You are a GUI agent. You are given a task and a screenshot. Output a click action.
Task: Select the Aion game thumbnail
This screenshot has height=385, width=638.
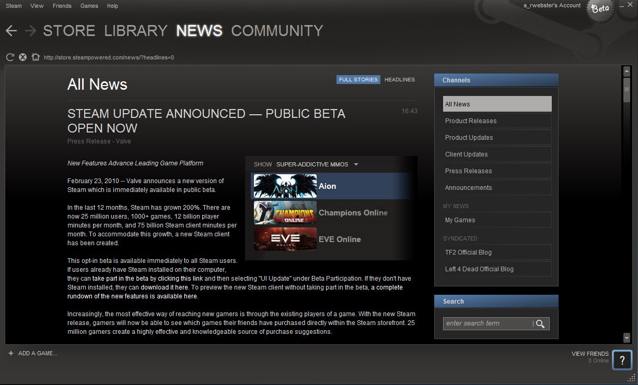pos(285,186)
